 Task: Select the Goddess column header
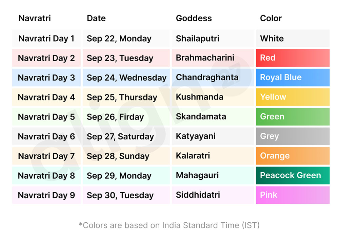(x=194, y=18)
